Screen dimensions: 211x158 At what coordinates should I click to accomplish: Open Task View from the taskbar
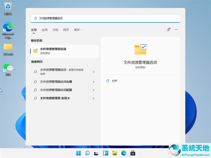pyautogui.click(x=96, y=153)
